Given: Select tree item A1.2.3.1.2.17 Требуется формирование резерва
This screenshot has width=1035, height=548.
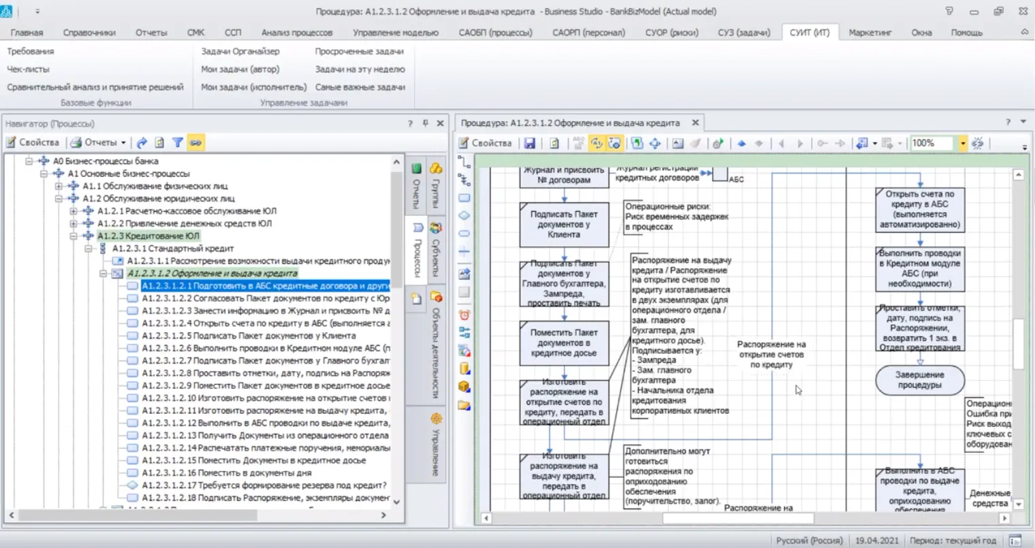Looking at the screenshot, I should pyautogui.click(x=264, y=485).
